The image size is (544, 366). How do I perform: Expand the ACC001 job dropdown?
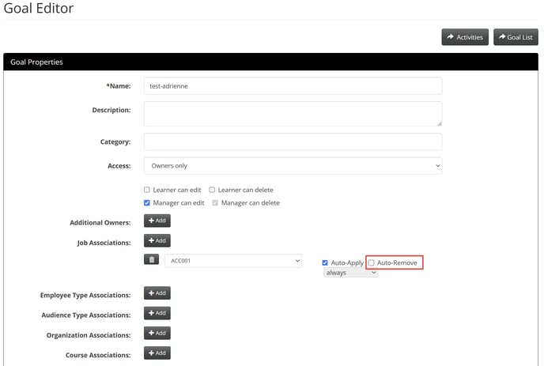233,261
